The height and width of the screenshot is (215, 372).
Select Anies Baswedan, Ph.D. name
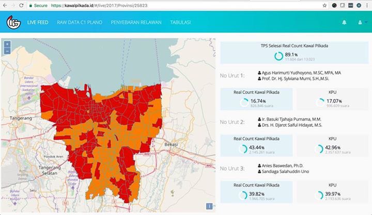pyautogui.click(x=283, y=166)
